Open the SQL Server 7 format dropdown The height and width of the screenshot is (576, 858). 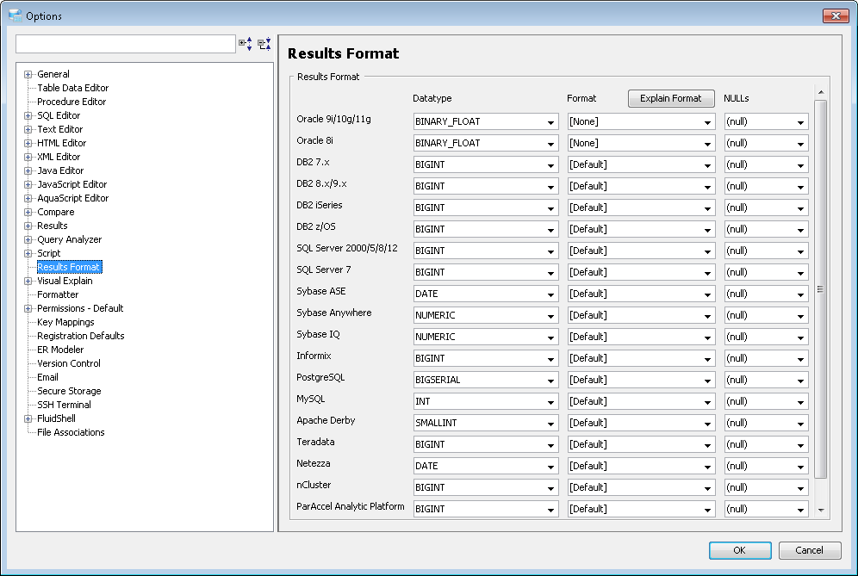[641, 272]
